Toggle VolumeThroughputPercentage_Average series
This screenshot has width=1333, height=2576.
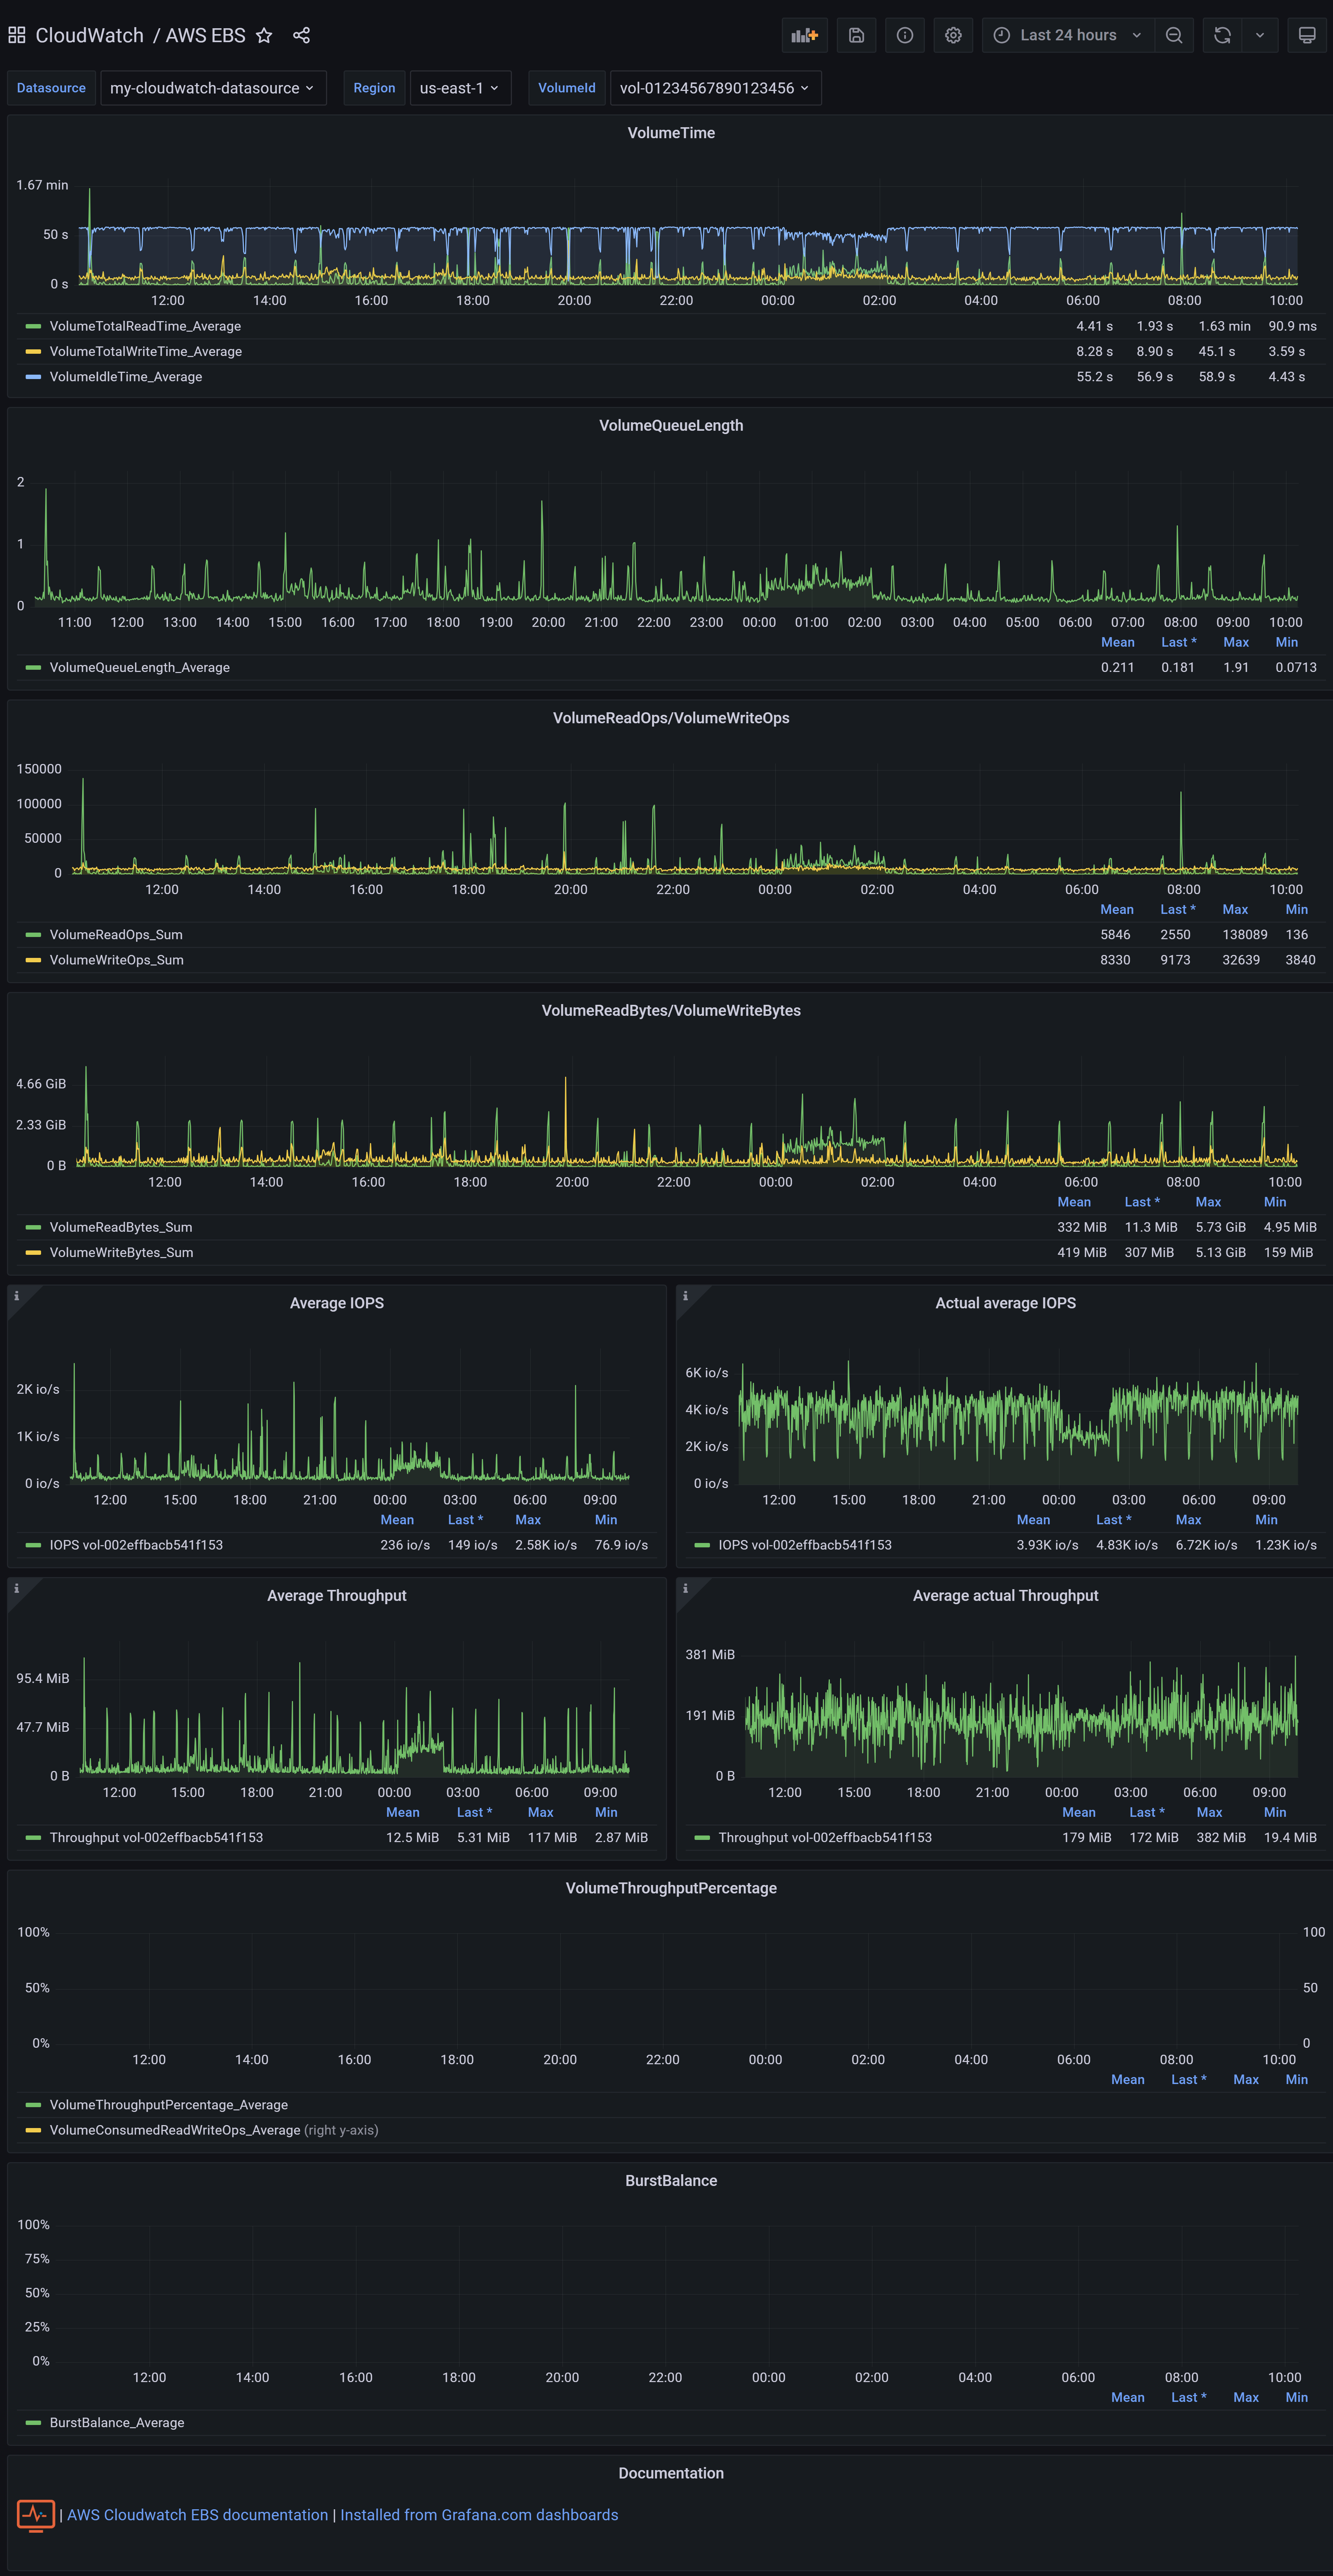[169, 2105]
